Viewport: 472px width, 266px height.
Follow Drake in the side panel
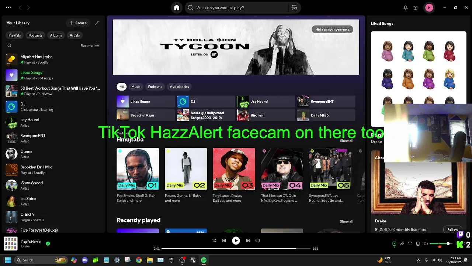(x=452, y=230)
